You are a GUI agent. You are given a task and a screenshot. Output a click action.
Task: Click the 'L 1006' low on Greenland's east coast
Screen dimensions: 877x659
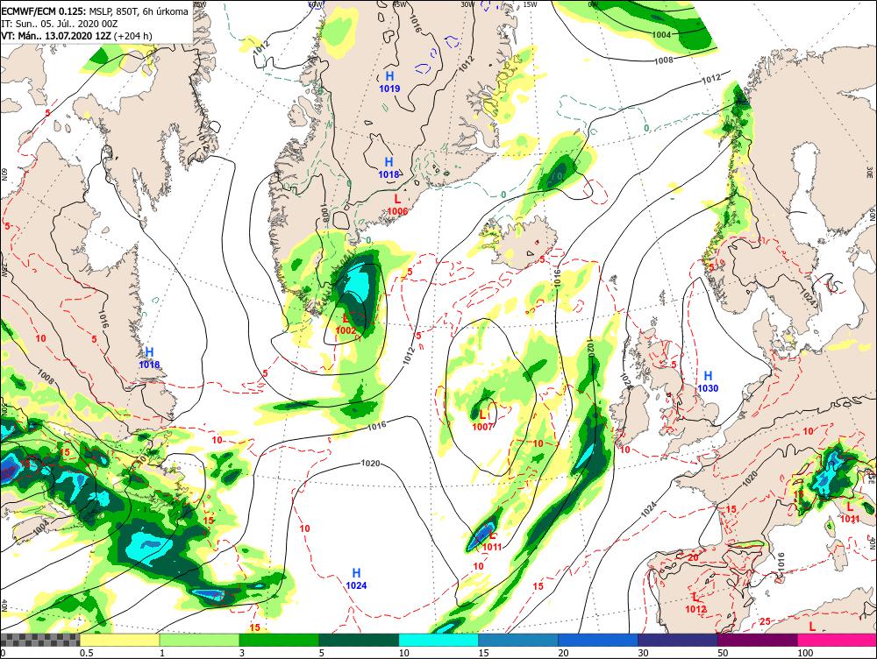[397, 204]
